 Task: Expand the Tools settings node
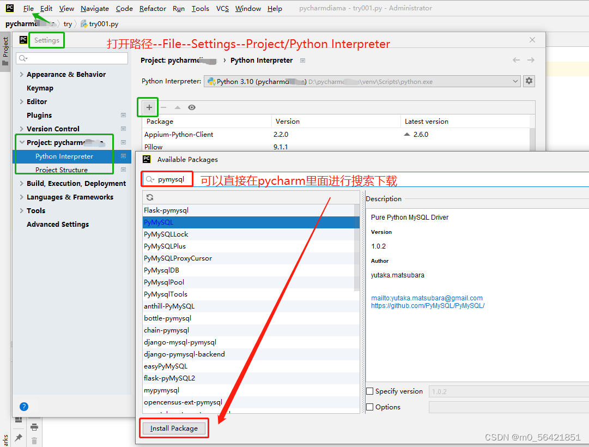21,210
